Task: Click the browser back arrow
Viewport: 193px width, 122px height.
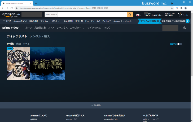Action: coord(3,8)
